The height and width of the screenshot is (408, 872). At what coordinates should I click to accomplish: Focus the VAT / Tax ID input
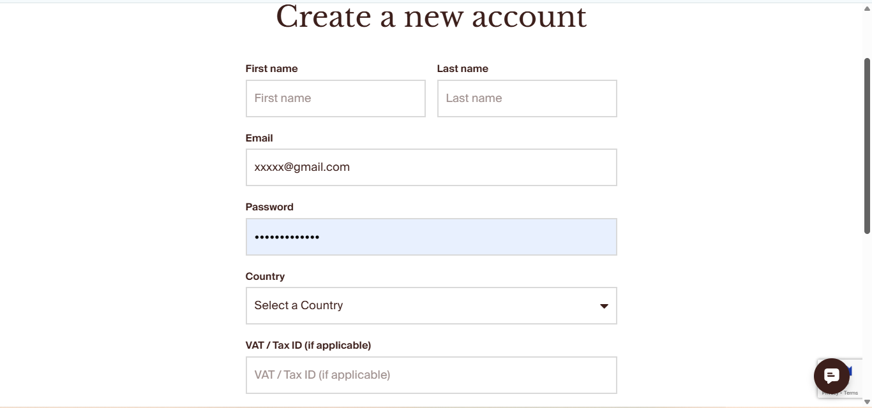[431, 375]
